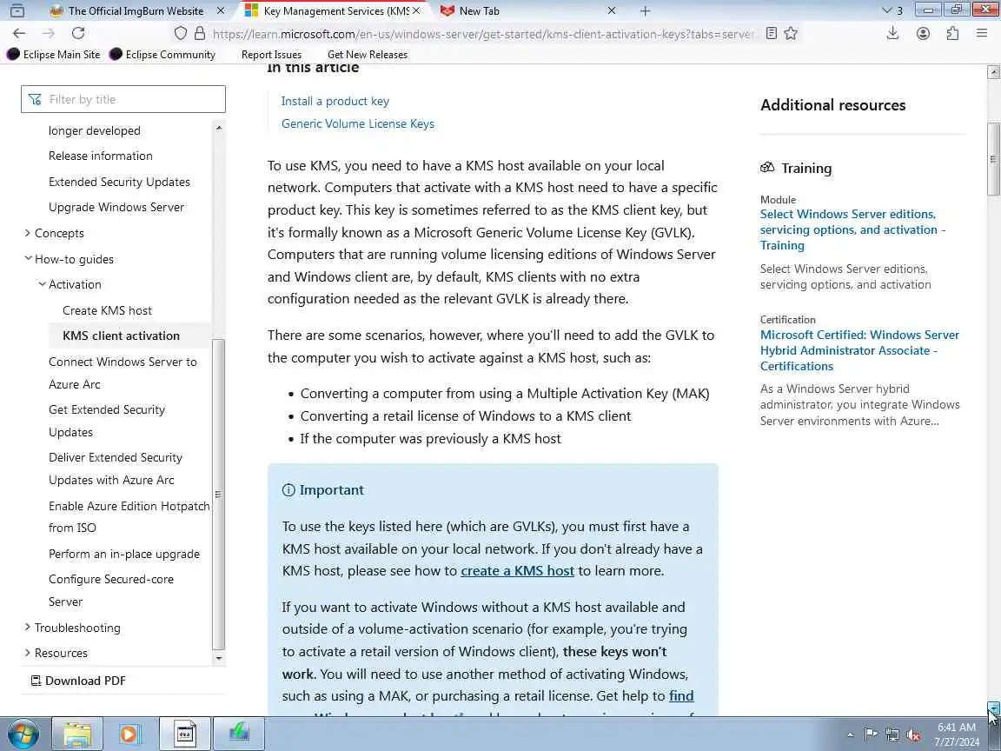Go back to the previous page
1001x751 pixels.
point(19,33)
